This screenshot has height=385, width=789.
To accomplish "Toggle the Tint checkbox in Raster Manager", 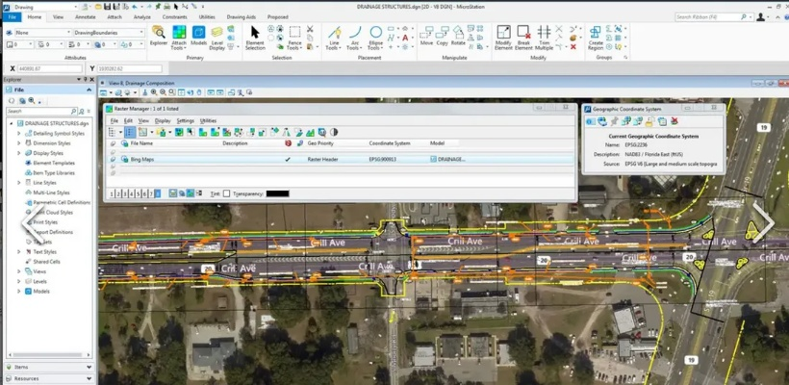I will point(226,193).
